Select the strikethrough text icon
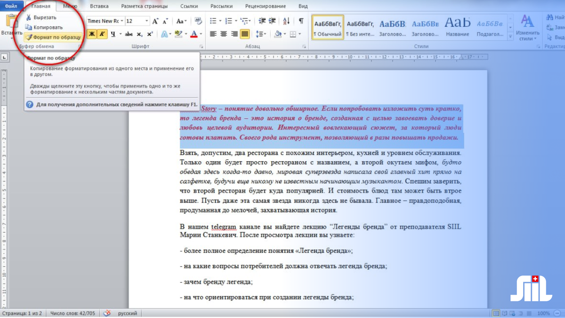 (129, 34)
